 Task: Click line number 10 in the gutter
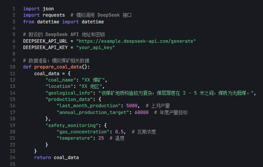pos(12,67)
